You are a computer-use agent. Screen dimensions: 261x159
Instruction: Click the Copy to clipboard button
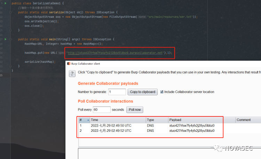[142, 92]
